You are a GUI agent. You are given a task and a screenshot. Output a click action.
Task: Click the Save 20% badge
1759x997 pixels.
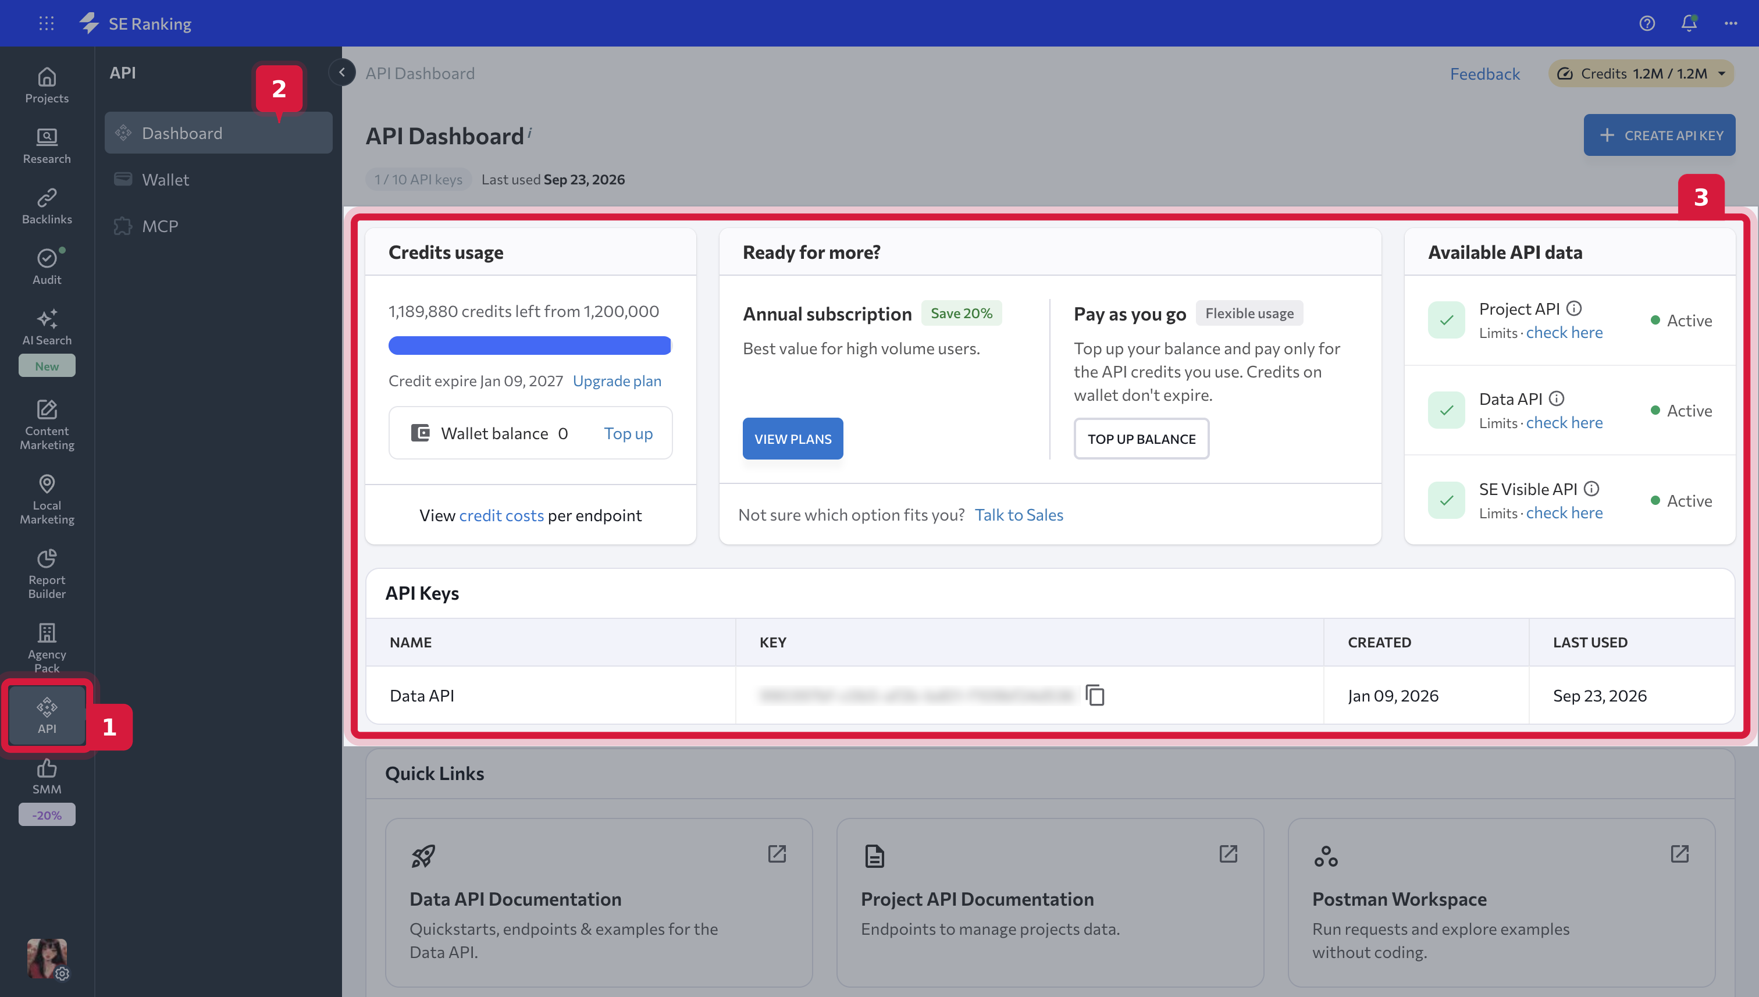(960, 313)
